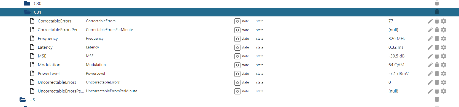This screenshot has width=459, height=107.
Task: Open settings gear for Modulation row
Action: click(x=443, y=65)
